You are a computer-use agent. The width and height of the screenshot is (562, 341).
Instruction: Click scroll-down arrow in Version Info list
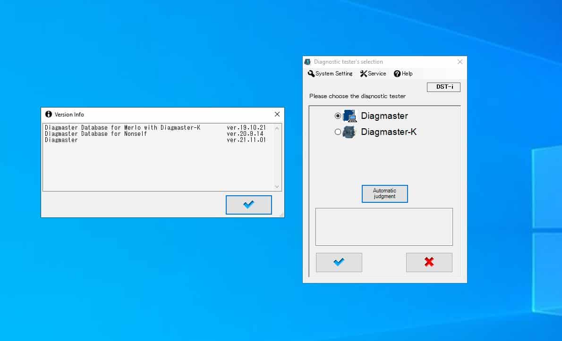277,186
